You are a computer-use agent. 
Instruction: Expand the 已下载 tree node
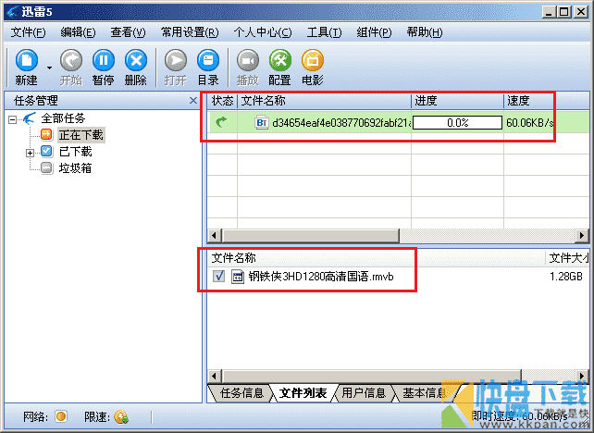point(30,153)
